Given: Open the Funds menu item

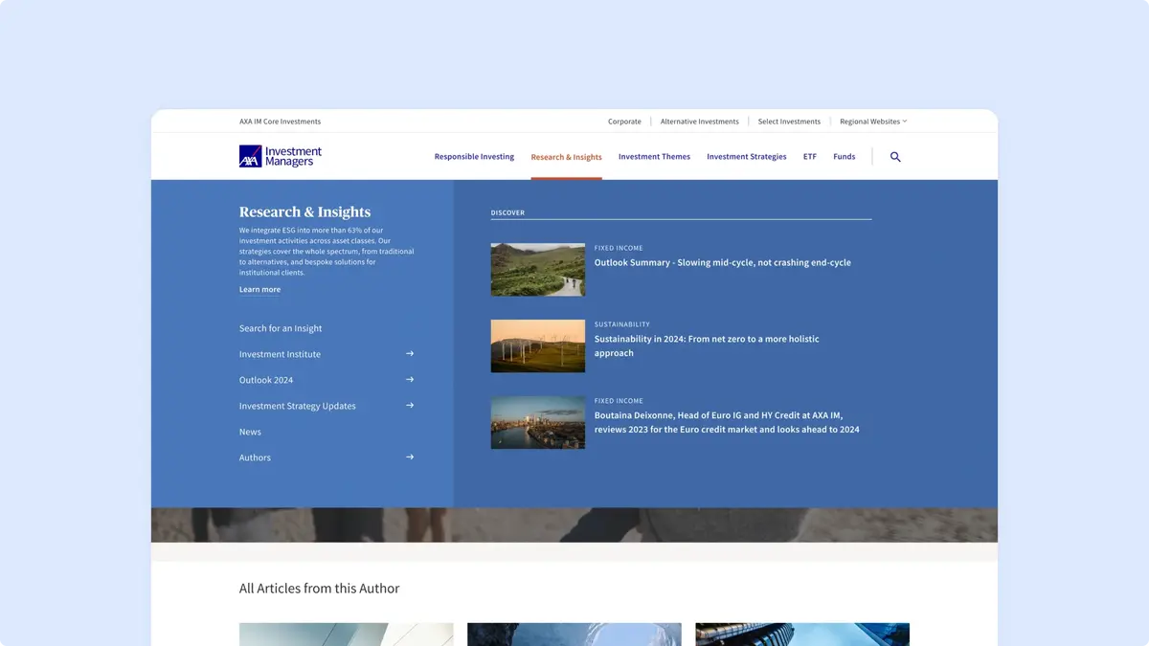Looking at the screenshot, I should tap(845, 157).
